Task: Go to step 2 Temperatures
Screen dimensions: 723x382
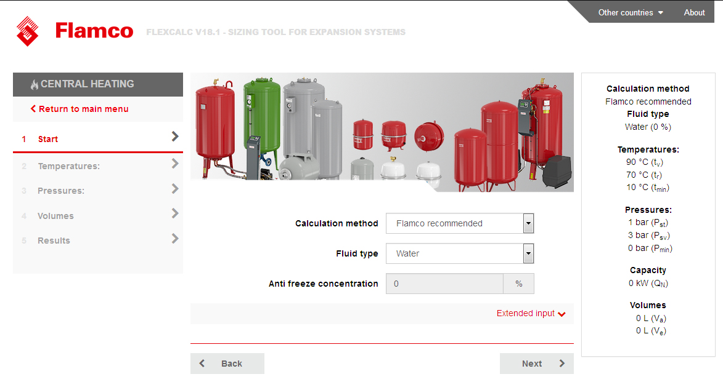Action: click(98, 165)
